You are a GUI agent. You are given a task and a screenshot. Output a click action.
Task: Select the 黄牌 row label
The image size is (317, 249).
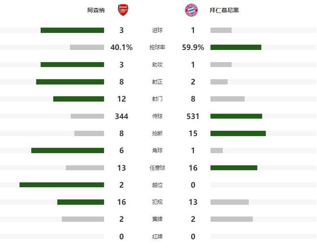coord(157,219)
